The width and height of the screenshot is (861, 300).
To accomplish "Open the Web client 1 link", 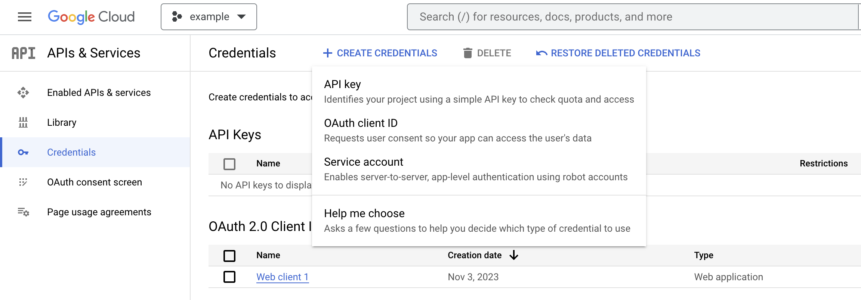I will pyautogui.click(x=283, y=277).
